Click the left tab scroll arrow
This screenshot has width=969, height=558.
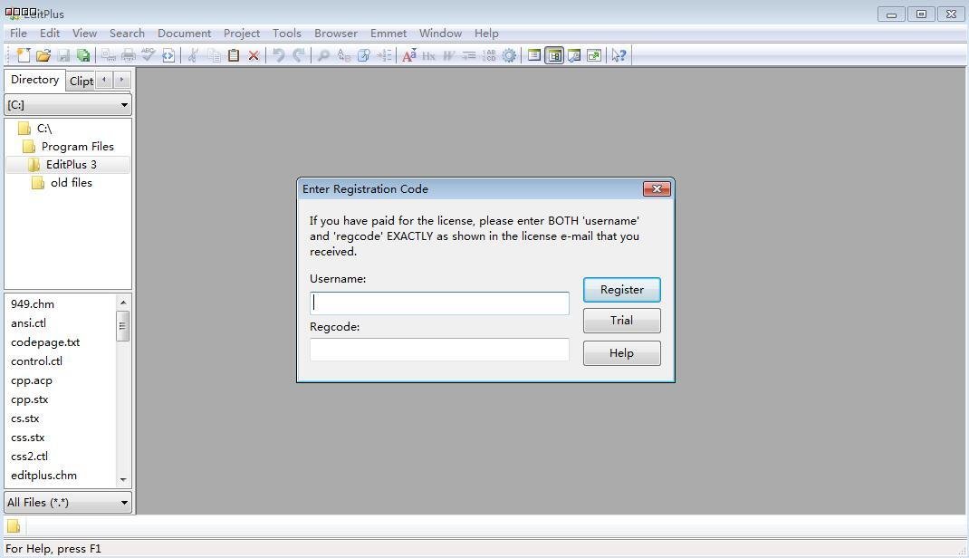click(104, 80)
